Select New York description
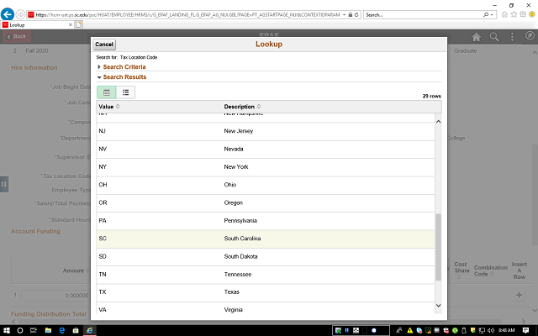The image size is (538, 336). coord(236,166)
